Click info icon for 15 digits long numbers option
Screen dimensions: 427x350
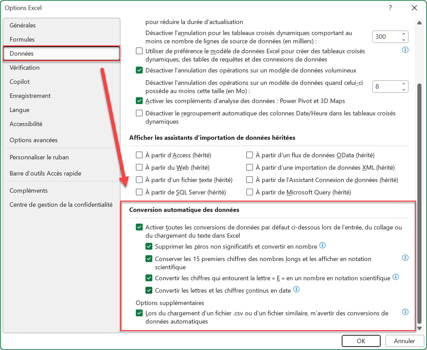tap(405, 258)
